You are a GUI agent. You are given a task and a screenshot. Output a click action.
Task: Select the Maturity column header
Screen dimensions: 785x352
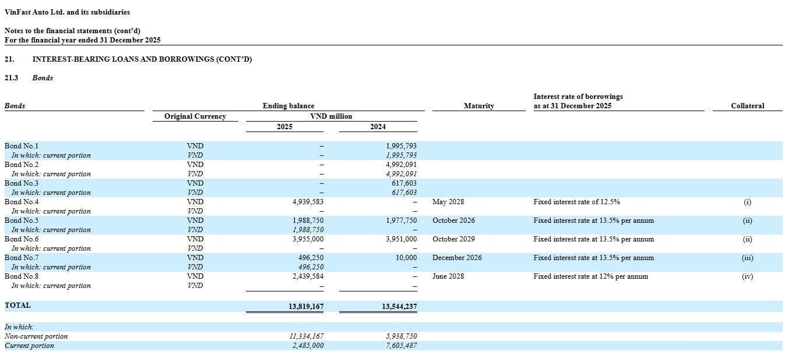pyautogui.click(x=479, y=106)
